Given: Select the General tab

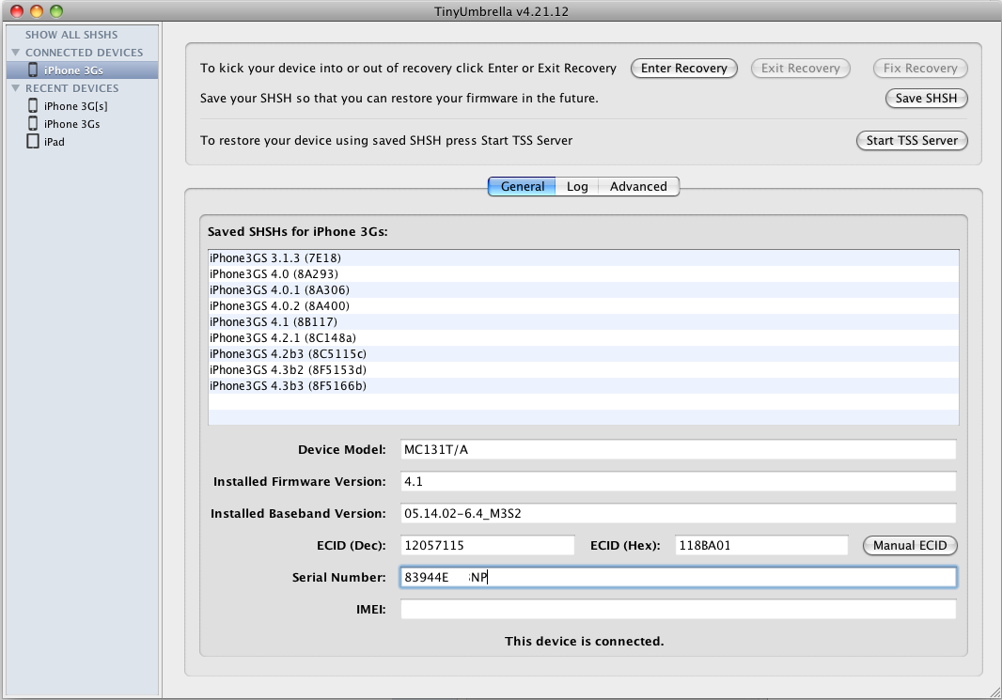Looking at the screenshot, I should (522, 186).
